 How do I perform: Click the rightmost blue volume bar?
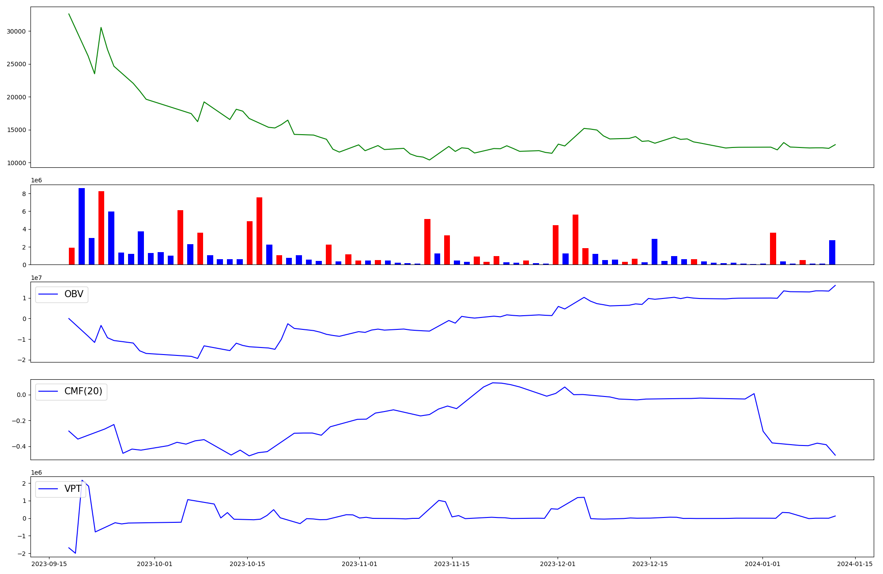[x=832, y=253]
